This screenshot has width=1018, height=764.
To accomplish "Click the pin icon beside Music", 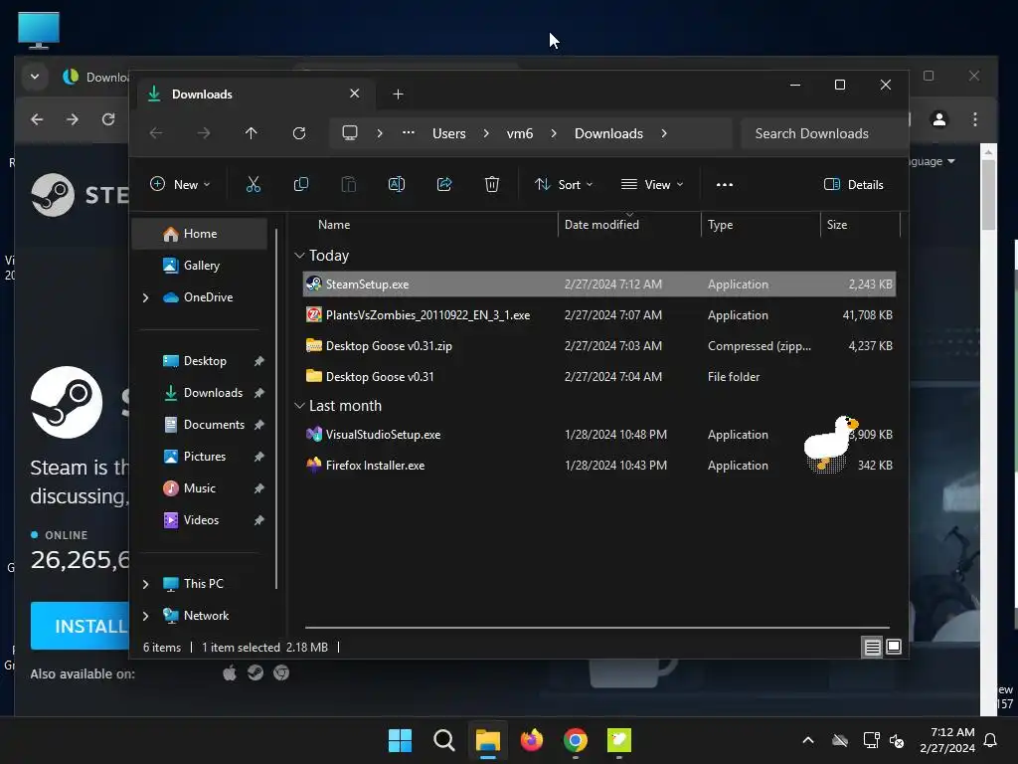I will pyautogui.click(x=259, y=488).
